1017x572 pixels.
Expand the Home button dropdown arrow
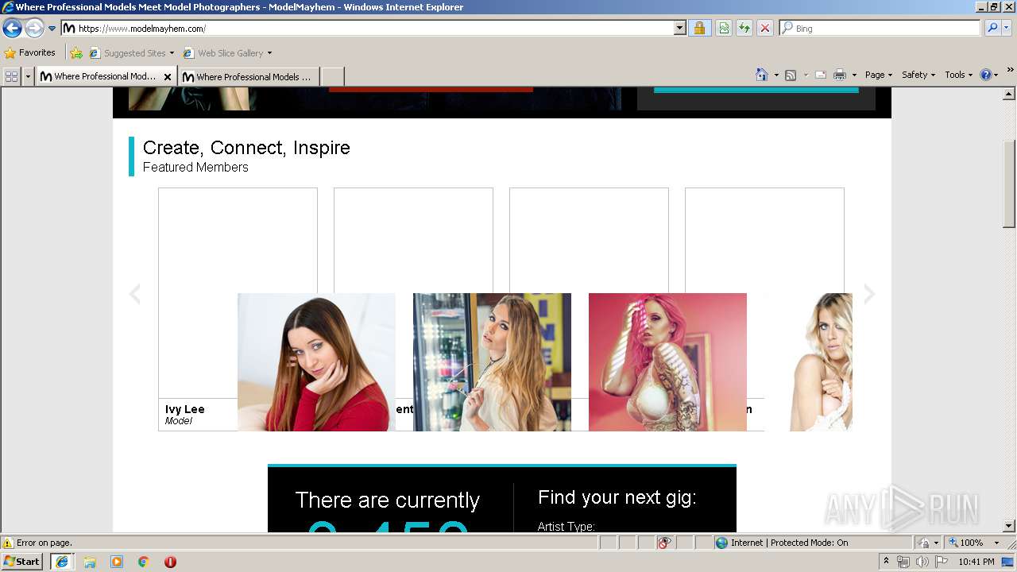click(x=776, y=75)
